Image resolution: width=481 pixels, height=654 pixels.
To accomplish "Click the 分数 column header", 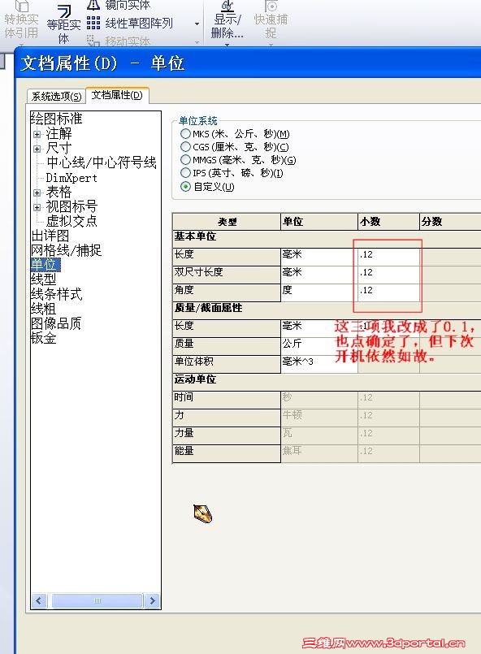I will click(x=450, y=222).
